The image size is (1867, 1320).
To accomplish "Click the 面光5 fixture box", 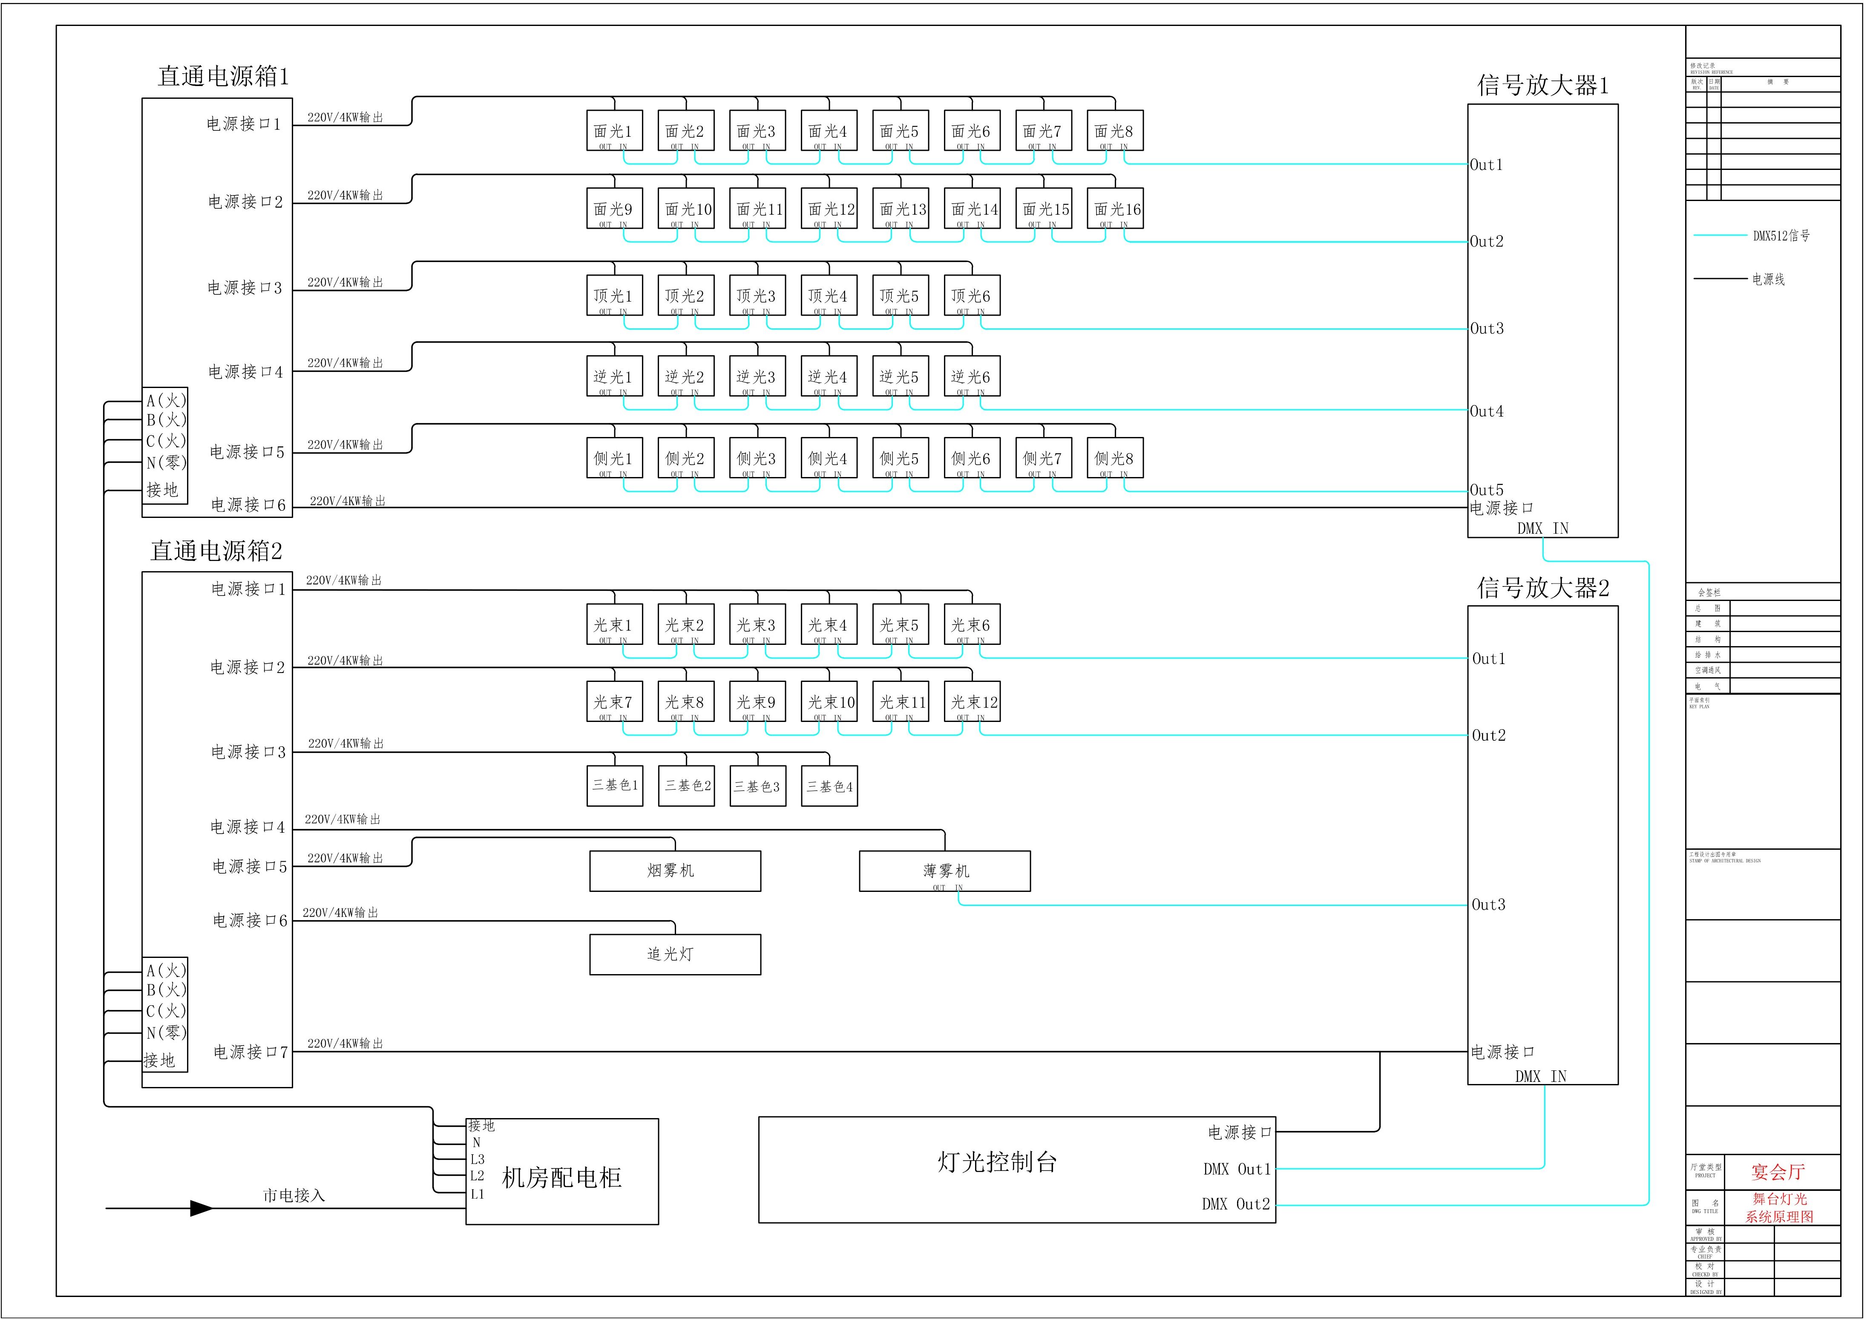I will tap(901, 130).
